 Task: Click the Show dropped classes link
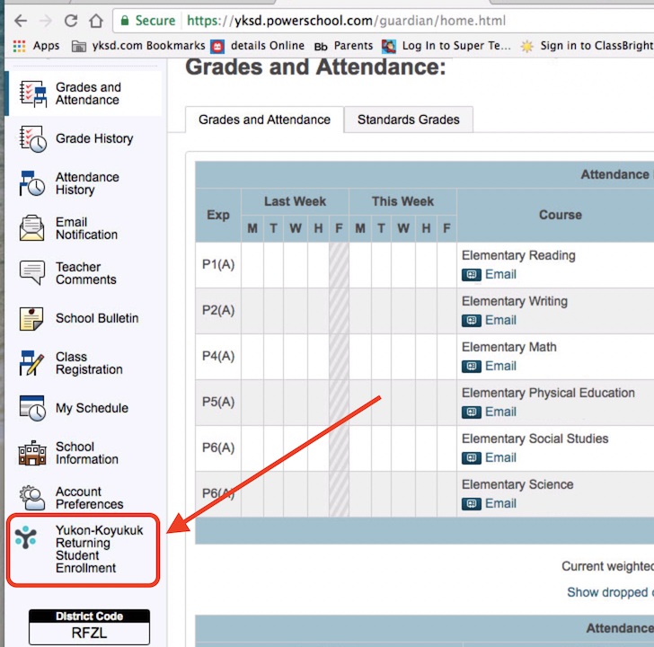pyautogui.click(x=609, y=592)
